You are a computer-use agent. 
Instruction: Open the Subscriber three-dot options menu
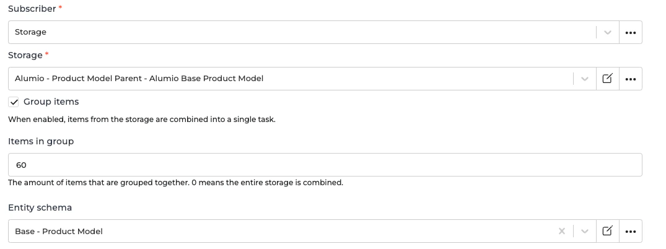[631, 32]
